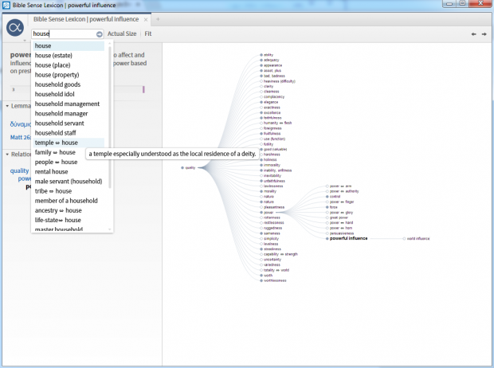Screen dimensions: 494x368
Task: Collapse the Lemmas section triangle
Action: (7, 106)
